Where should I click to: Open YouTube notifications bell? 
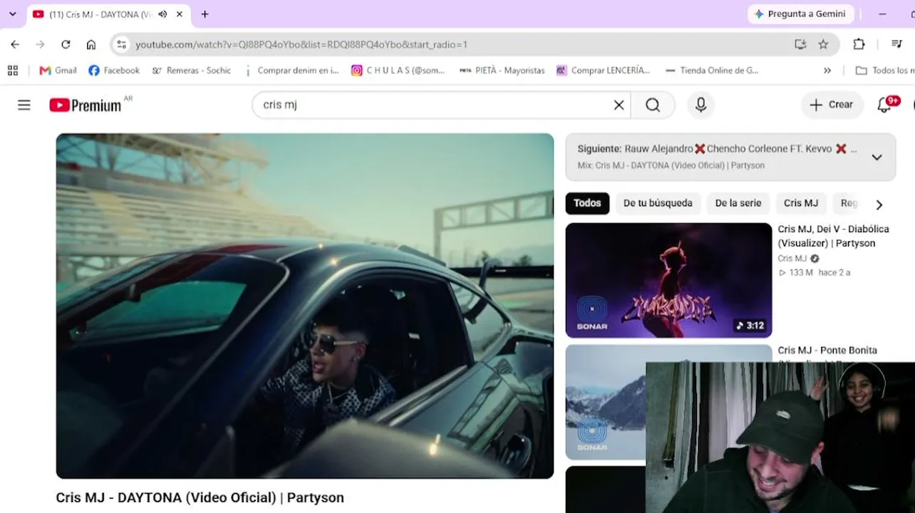coord(884,105)
